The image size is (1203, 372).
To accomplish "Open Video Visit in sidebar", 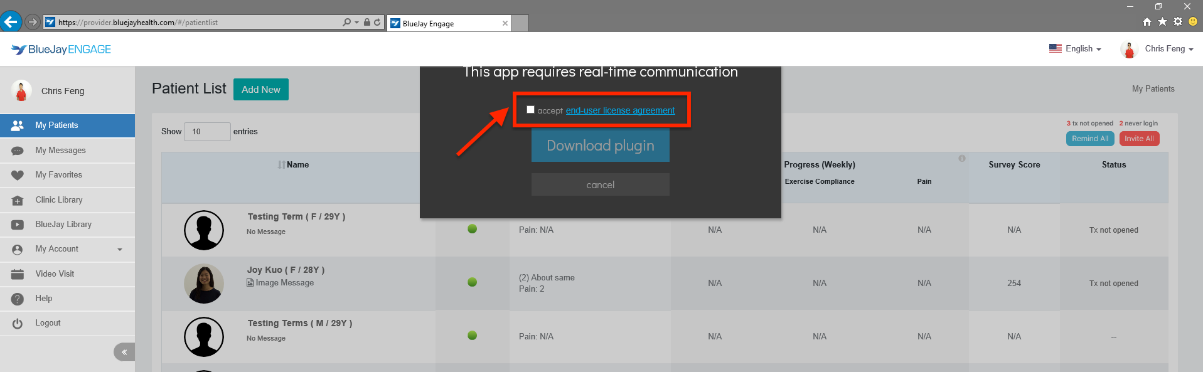I will click(68, 274).
